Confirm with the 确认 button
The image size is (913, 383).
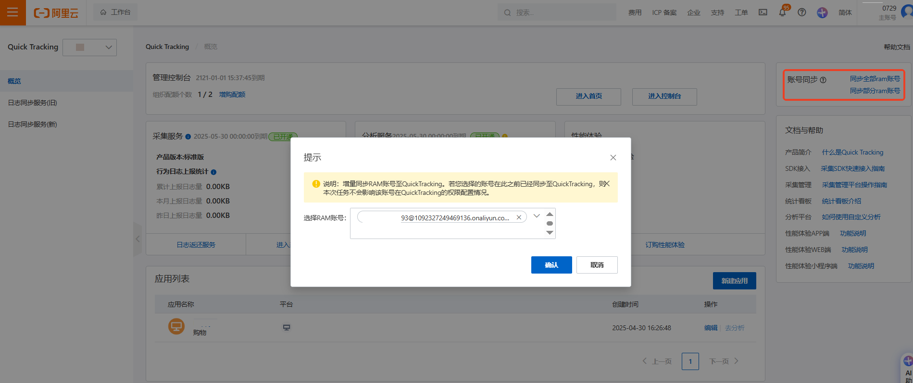pos(551,265)
